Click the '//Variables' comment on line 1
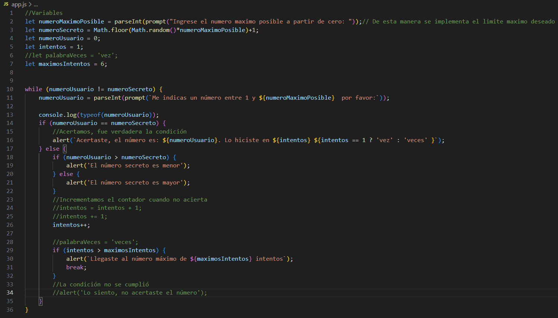The height and width of the screenshot is (318, 558). (x=44, y=13)
